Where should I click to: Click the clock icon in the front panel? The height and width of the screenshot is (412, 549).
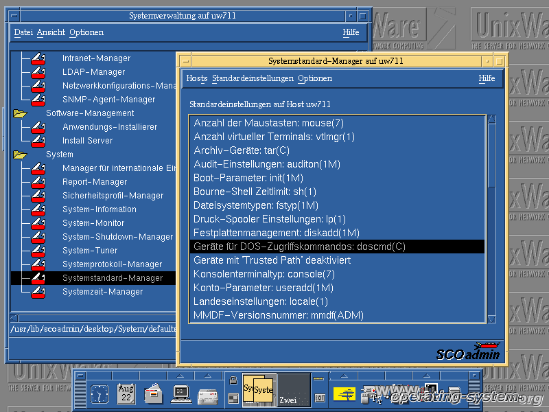(x=99, y=394)
